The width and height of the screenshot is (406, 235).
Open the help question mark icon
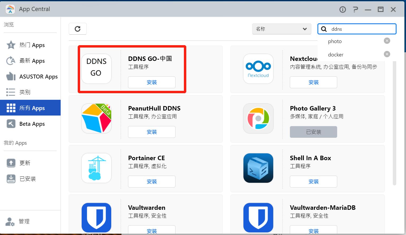(355, 10)
